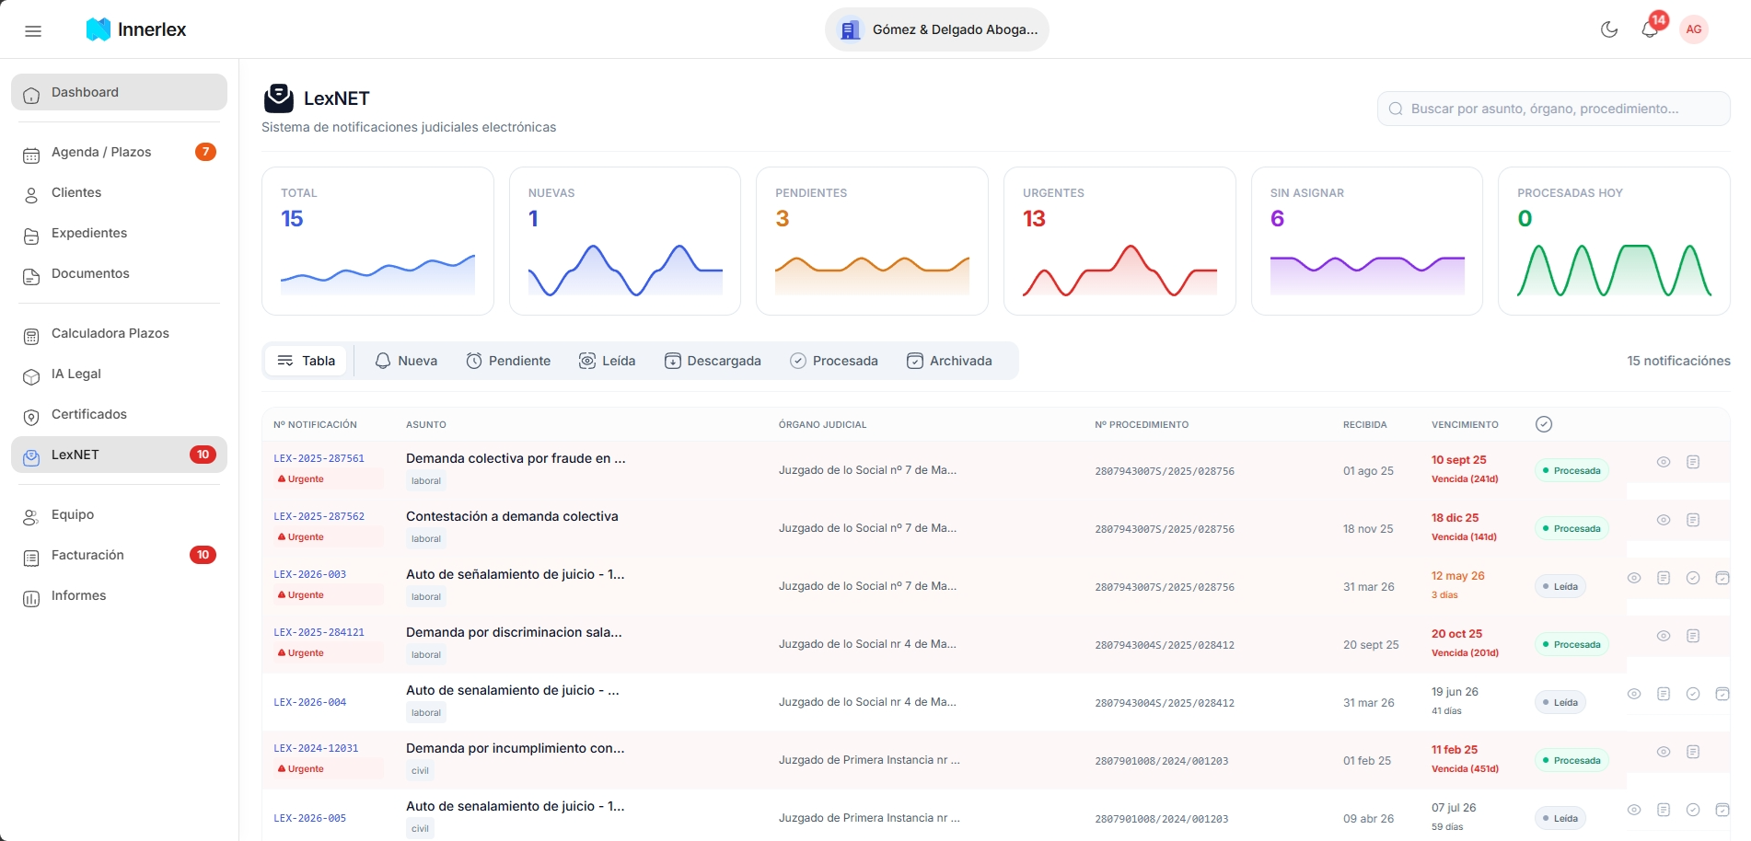Mark LEX-2026-005 processed with check icon
The height and width of the screenshot is (841, 1751).
click(1693, 810)
